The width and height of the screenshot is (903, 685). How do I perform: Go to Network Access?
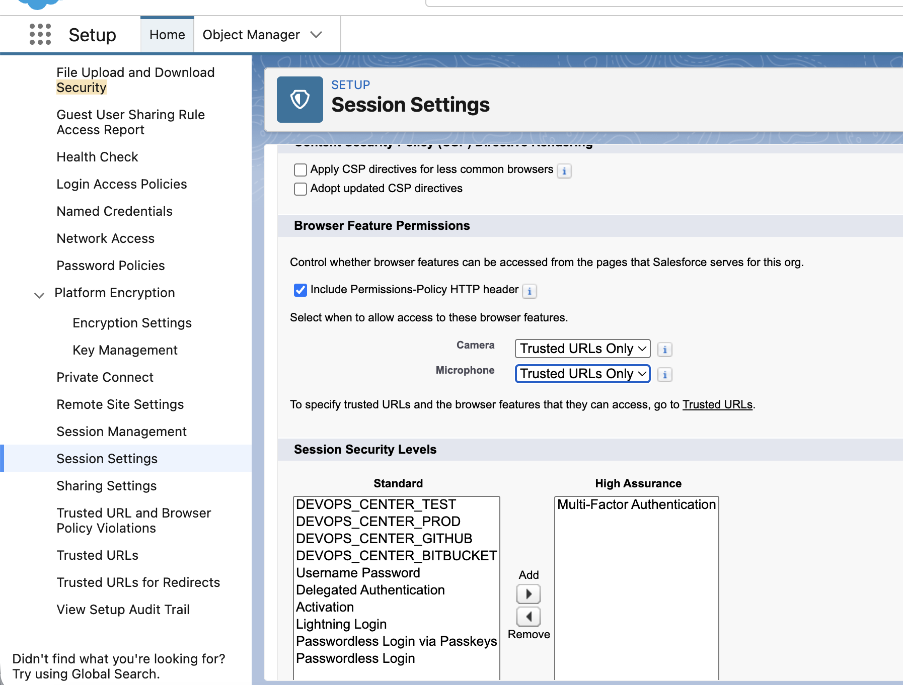106,238
